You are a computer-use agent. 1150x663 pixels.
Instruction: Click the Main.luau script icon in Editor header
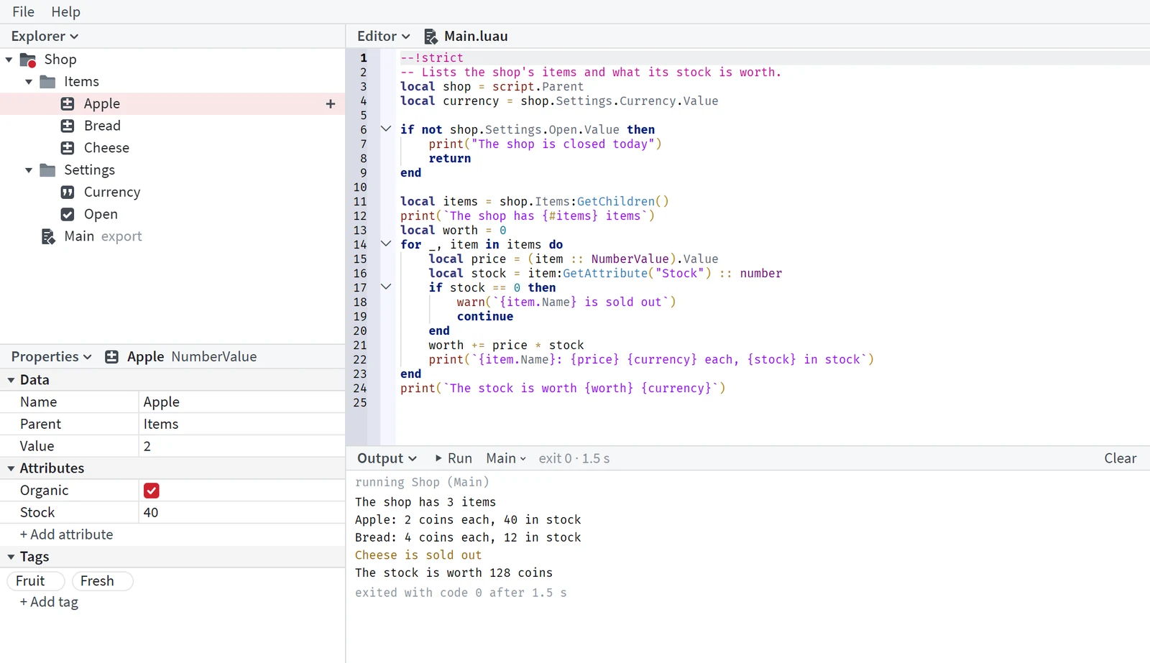(431, 37)
